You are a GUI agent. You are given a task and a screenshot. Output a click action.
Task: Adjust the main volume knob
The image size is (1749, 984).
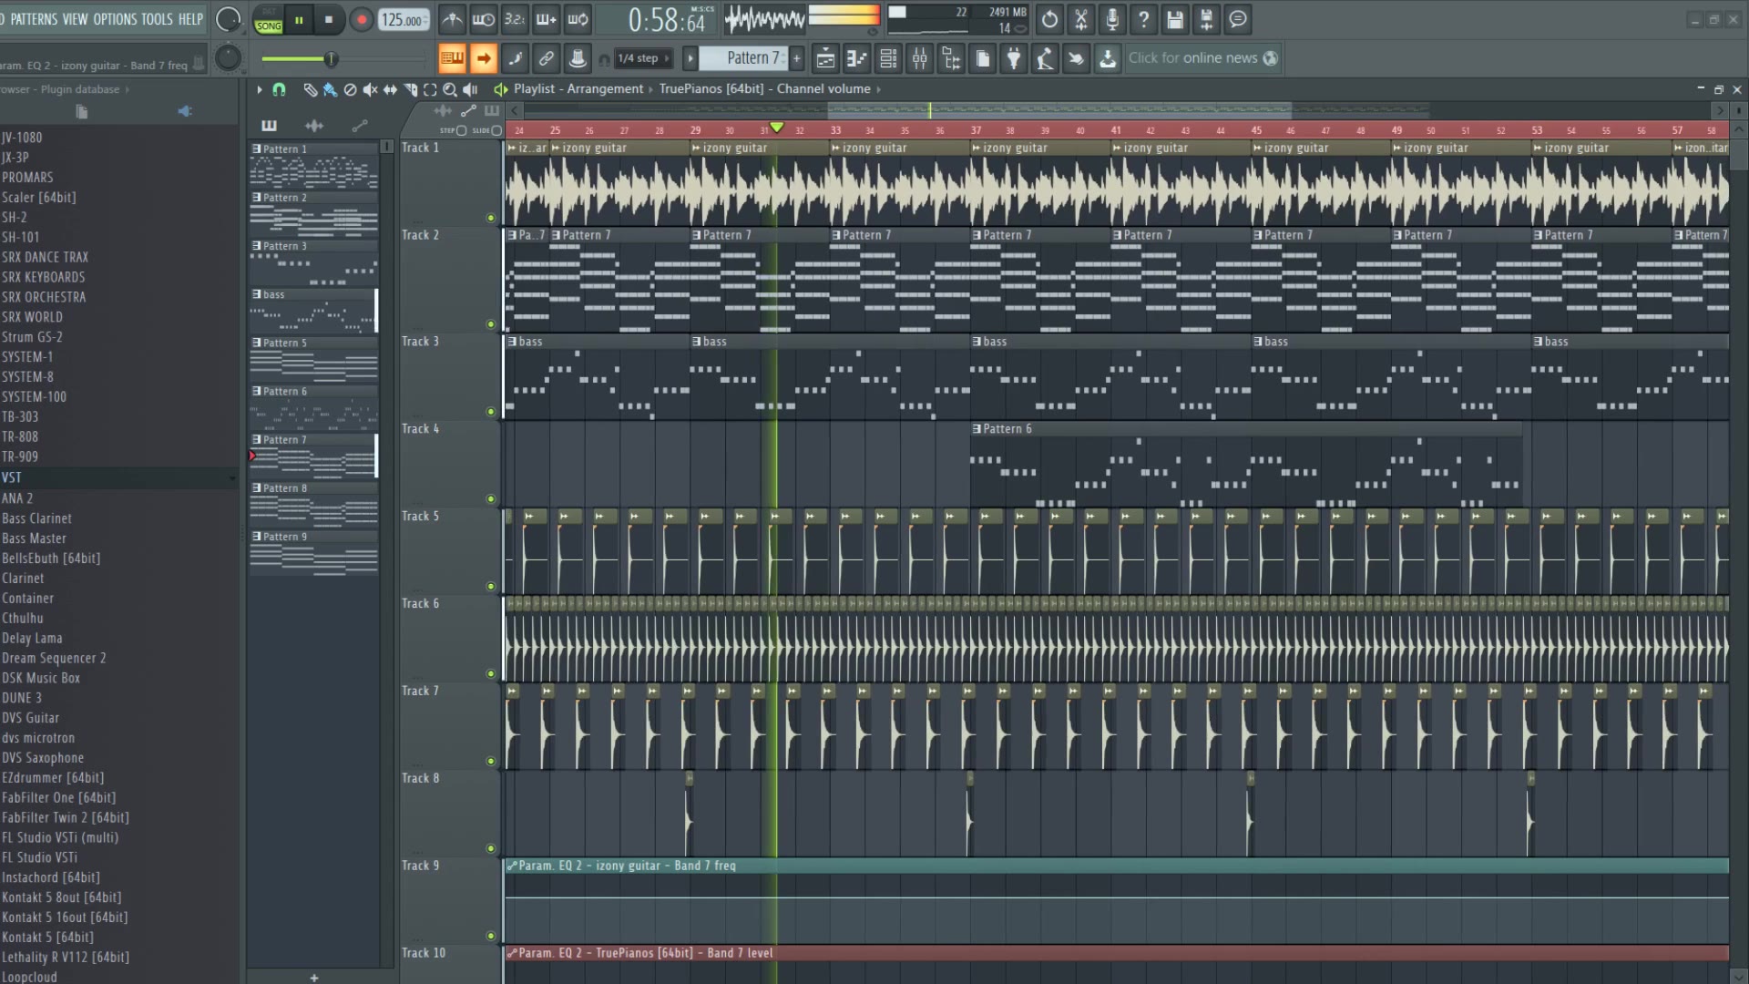coord(228,19)
